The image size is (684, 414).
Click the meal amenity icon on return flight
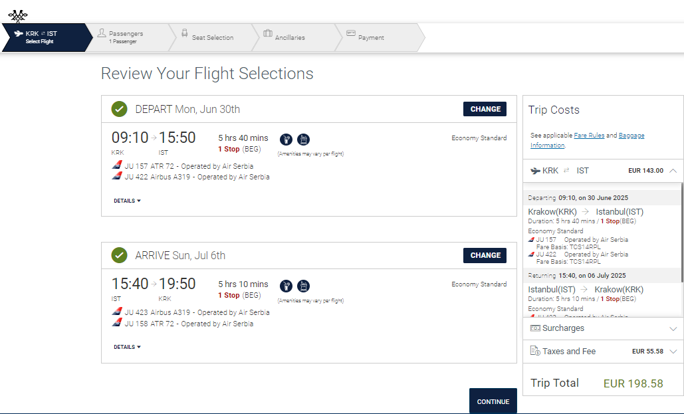click(286, 286)
